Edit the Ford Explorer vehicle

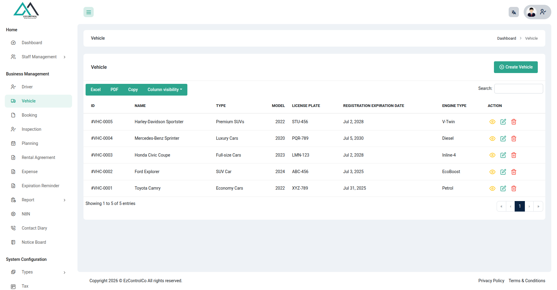click(503, 172)
